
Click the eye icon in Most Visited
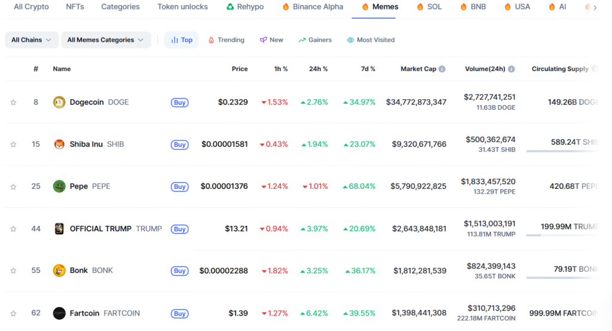pos(350,40)
